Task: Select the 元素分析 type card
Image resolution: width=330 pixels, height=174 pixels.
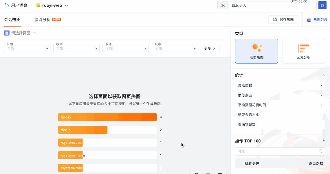Action: point(303,51)
